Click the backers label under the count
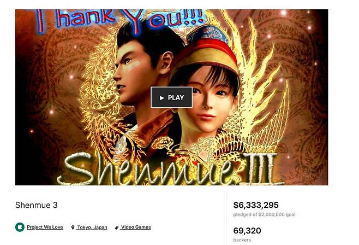Screen dimensions: 359x245 [242, 240]
